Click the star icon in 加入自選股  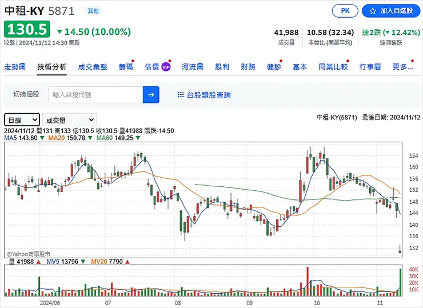click(372, 11)
